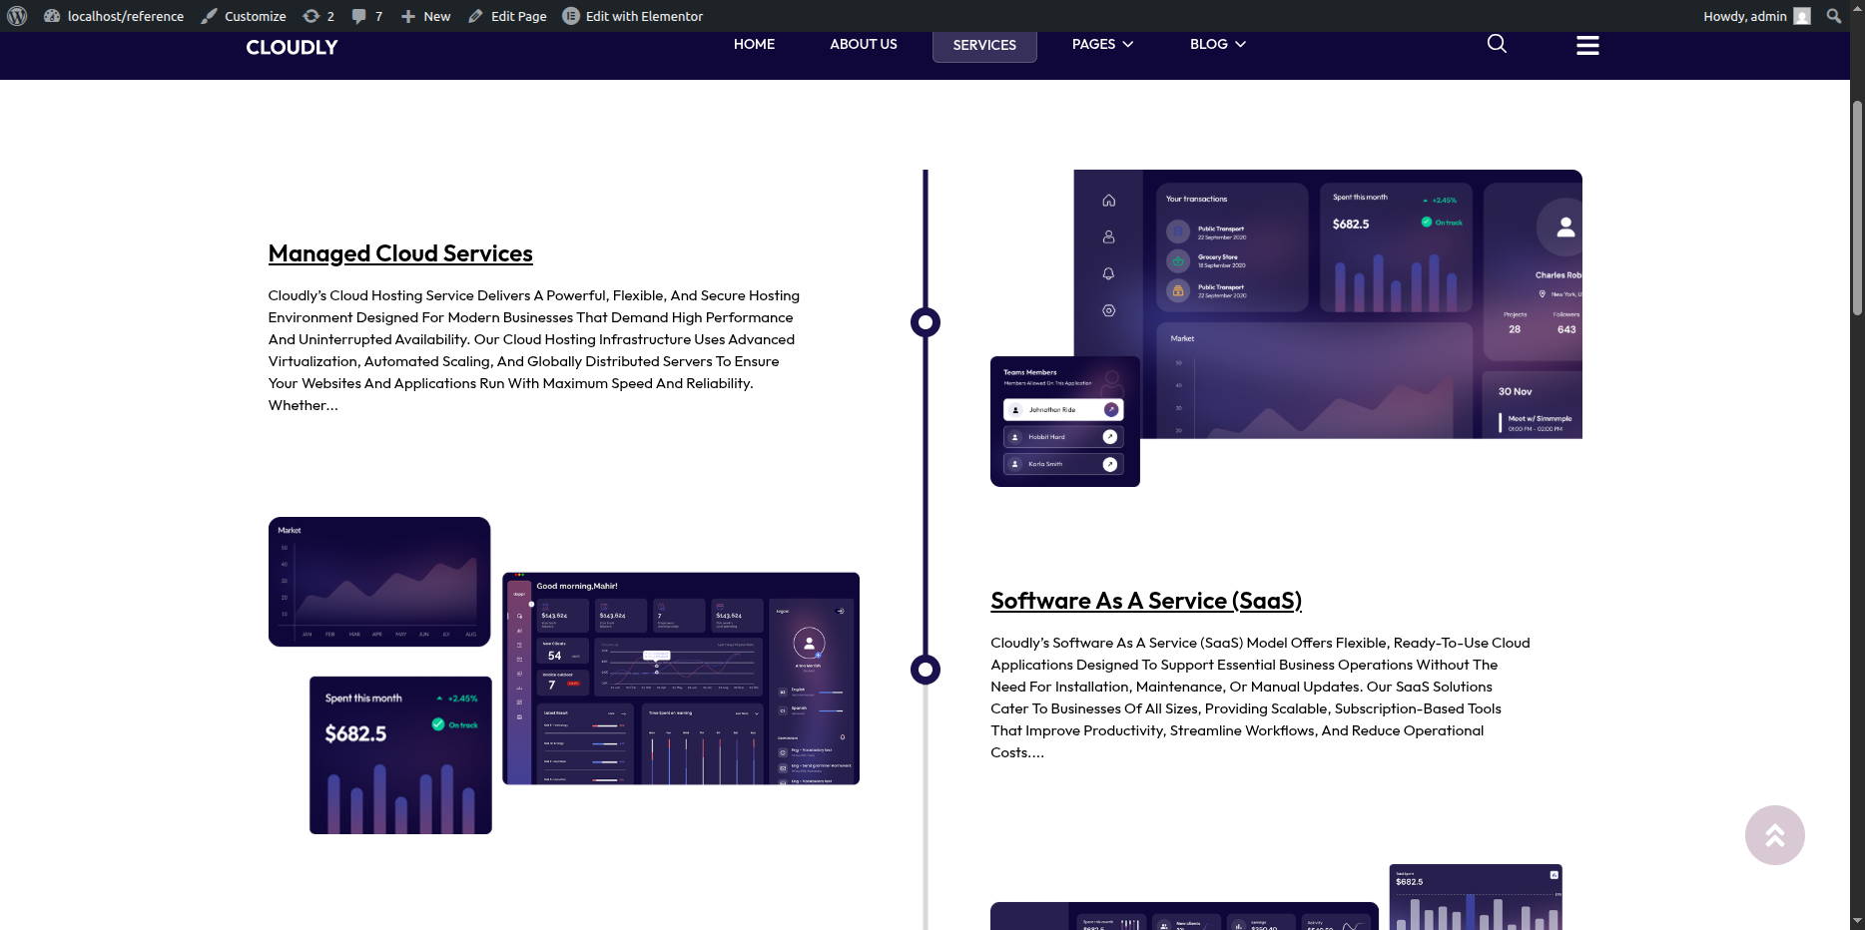1865x930 pixels.
Task: Open the Customize link in admin bar
Action: [244, 16]
